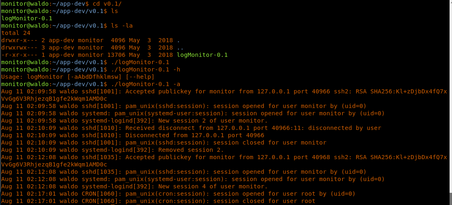
Task: Click the green logMonitor-0.1 filename in listing
Action: [x=202, y=55]
